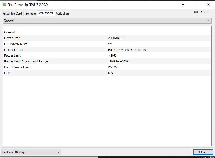
Task: Minimize the GPU-Z window
Action: click(x=183, y=4)
